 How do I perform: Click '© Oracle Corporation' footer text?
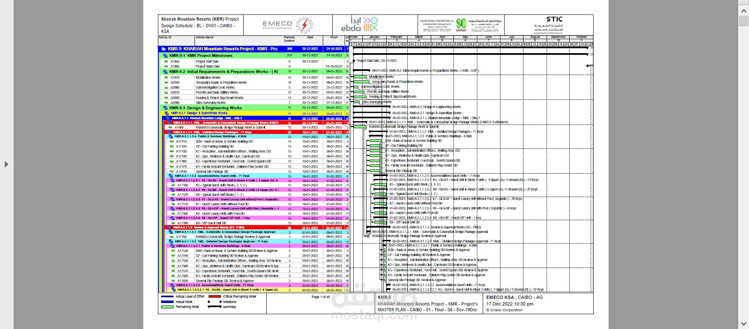(x=504, y=310)
